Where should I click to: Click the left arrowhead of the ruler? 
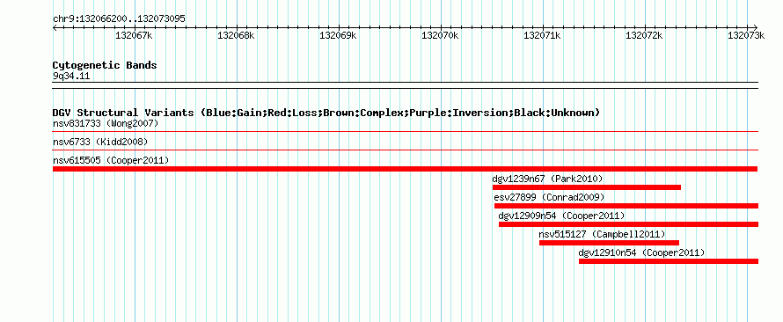pyautogui.click(x=55, y=27)
